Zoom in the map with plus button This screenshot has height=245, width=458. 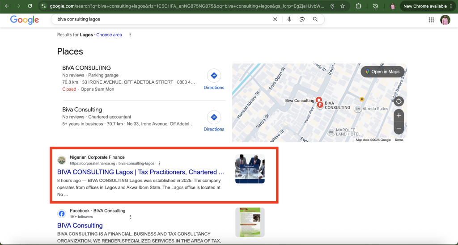[x=399, y=116]
